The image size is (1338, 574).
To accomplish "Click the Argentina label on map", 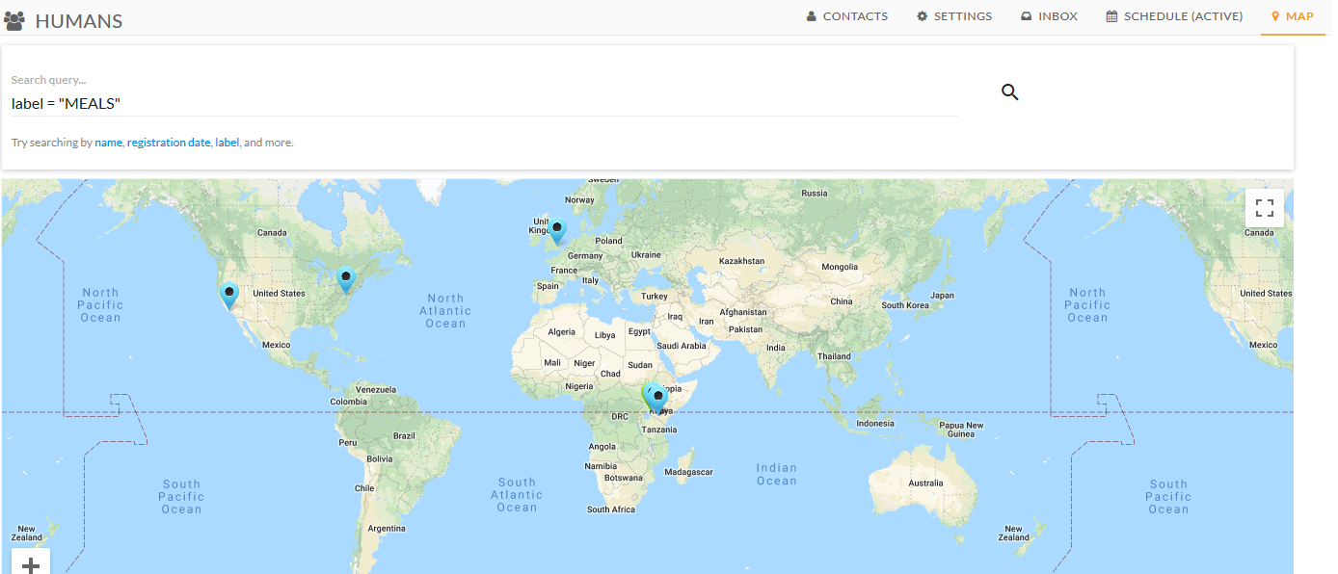I will [x=387, y=529].
